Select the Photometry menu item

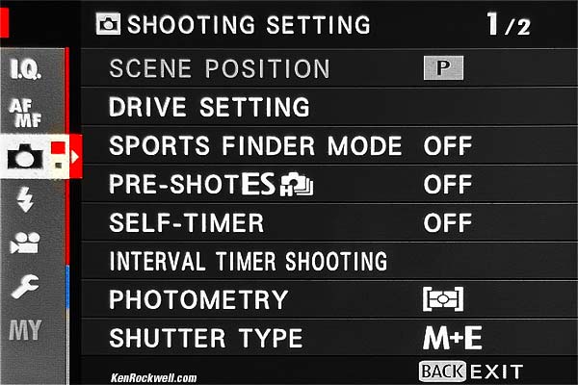coord(197,299)
